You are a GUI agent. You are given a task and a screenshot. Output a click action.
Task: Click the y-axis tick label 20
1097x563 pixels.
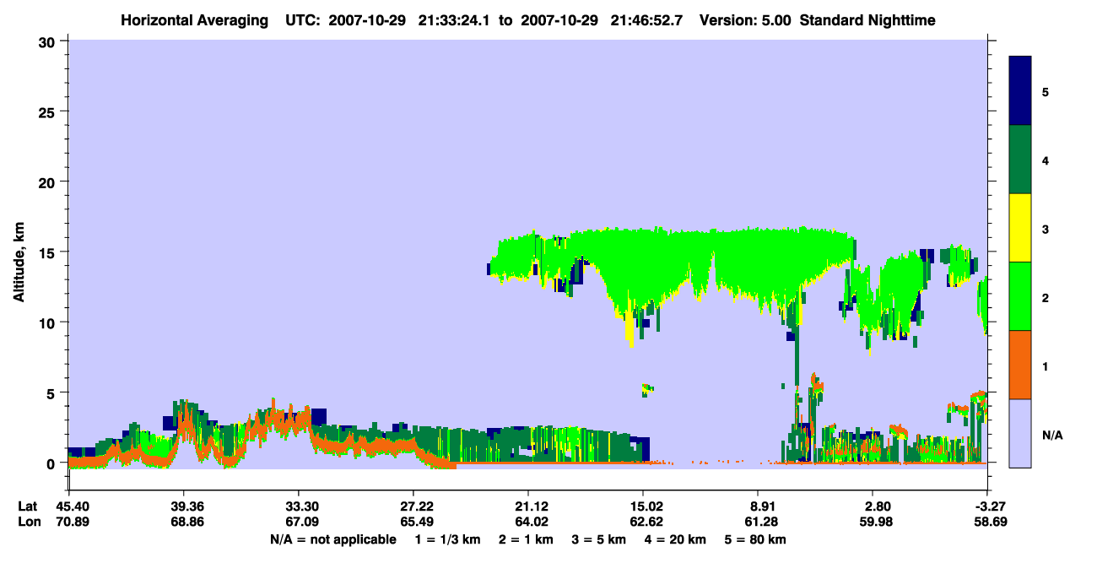(x=49, y=181)
